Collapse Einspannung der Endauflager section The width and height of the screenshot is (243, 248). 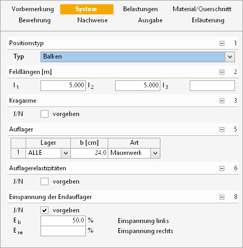(x=222, y=197)
